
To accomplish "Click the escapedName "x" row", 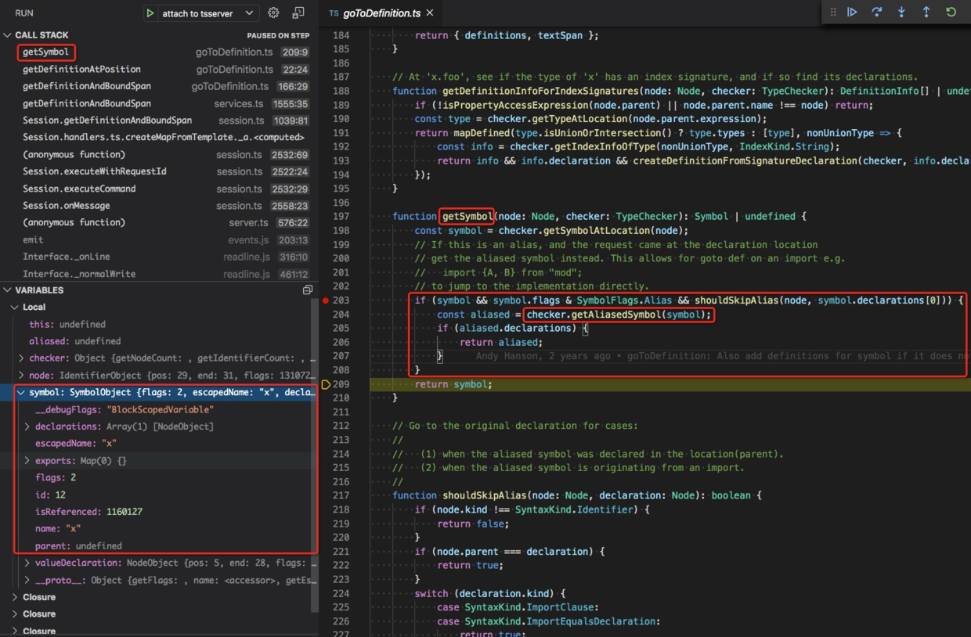I will point(161,444).
